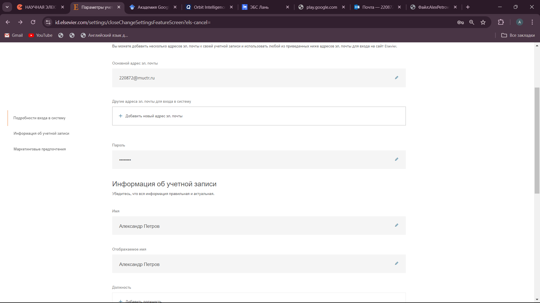Viewport: 540px width, 303px height.
Task: Click the forward navigation arrow
Action: (x=21, y=22)
